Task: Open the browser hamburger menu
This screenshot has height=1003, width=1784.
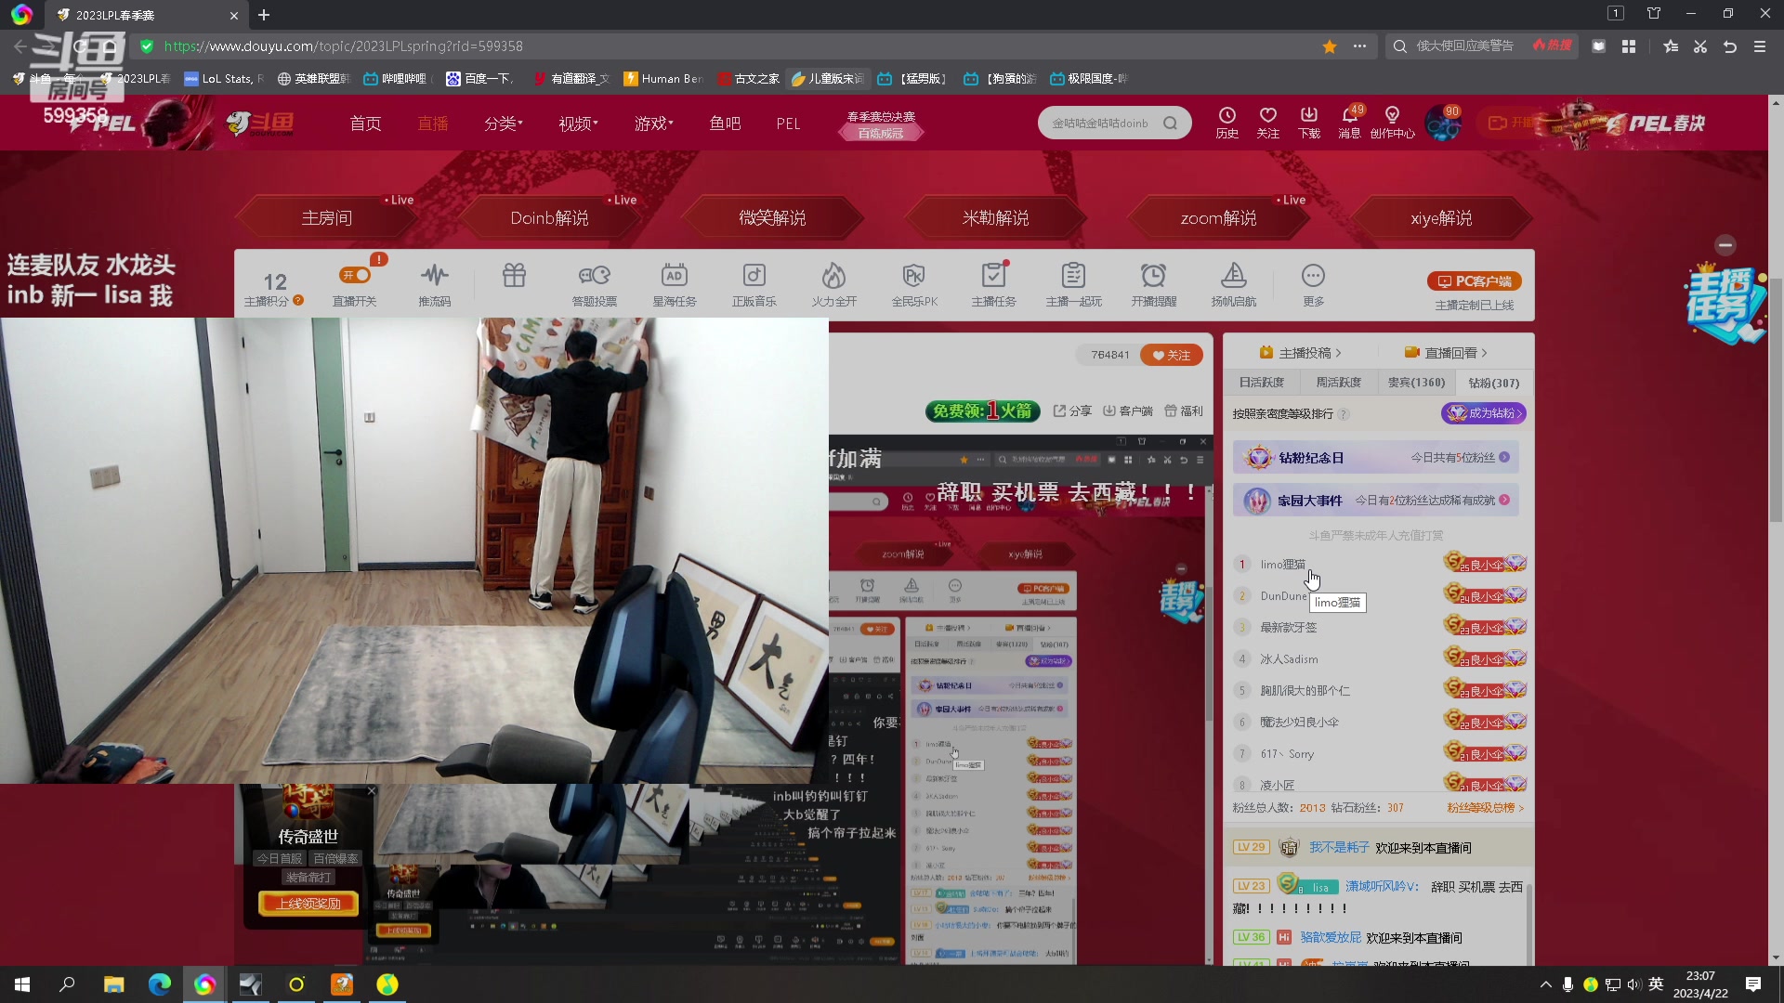Action: point(1760,46)
